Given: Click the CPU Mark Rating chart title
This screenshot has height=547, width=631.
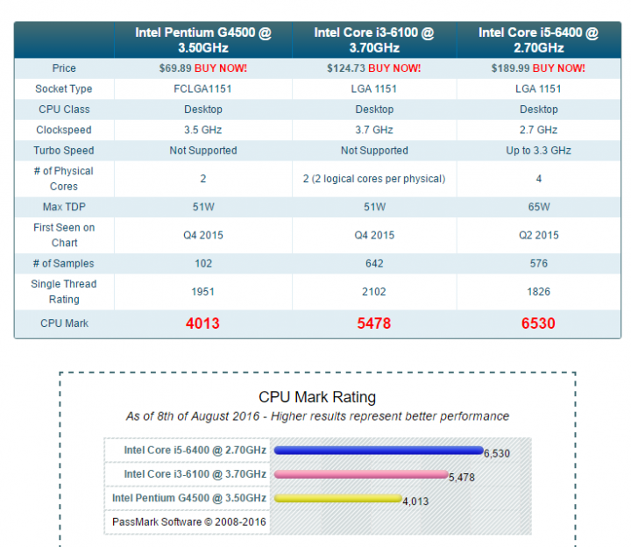Looking at the screenshot, I should coord(317,397).
